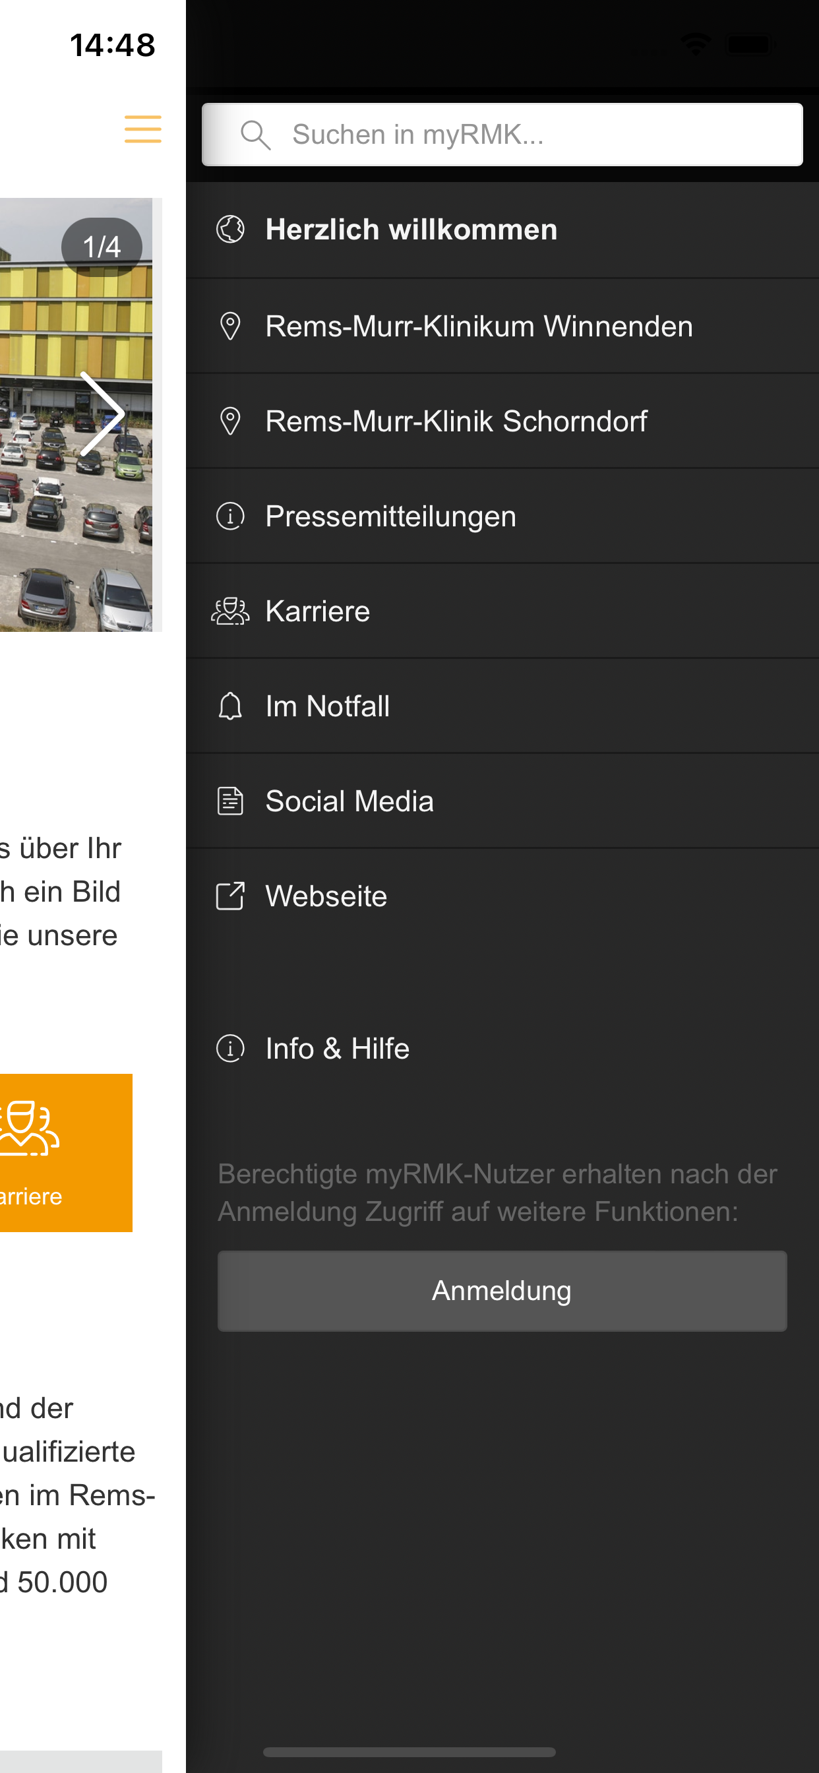Tap the orange hamburger menu icon
Screen dimensions: 819x1773
[x=142, y=129]
